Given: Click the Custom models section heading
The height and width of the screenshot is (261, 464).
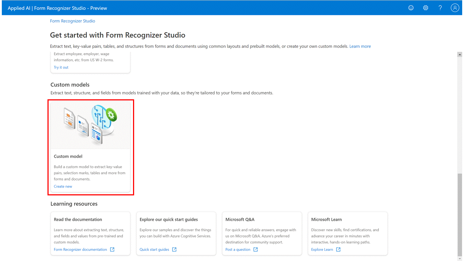Looking at the screenshot, I should [70, 85].
